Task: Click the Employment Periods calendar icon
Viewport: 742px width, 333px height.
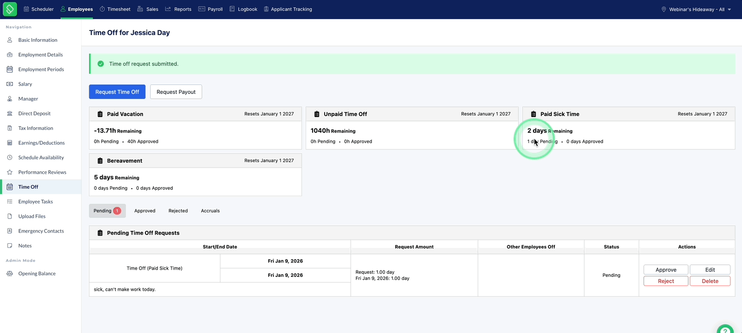Action: point(9,69)
